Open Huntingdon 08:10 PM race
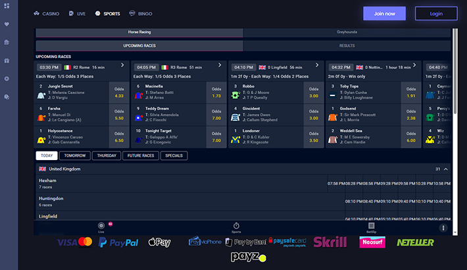467x270 pixels. click(x=354, y=202)
